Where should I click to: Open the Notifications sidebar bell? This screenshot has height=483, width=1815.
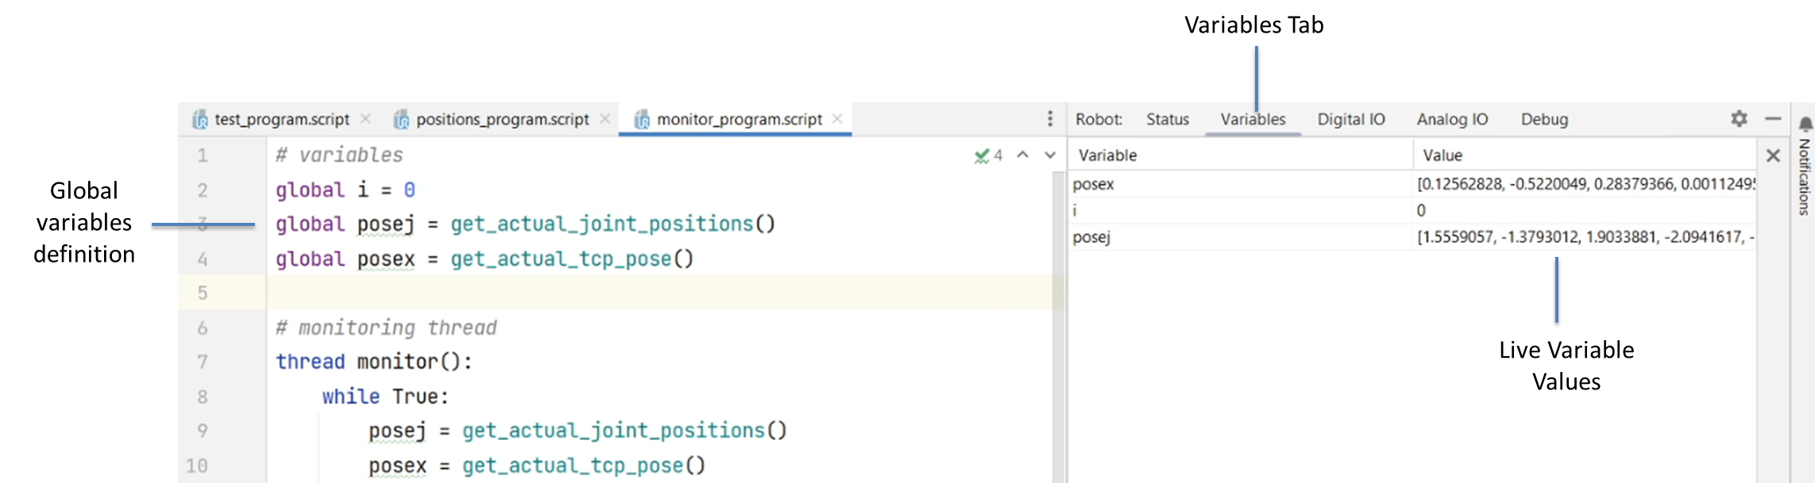(x=1805, y=125)
